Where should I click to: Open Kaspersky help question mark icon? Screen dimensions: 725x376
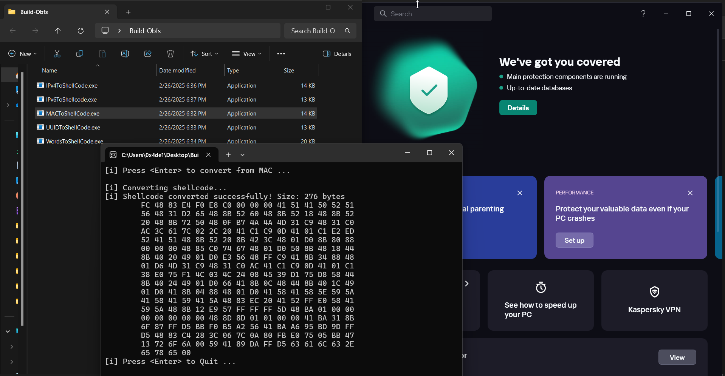643,14
